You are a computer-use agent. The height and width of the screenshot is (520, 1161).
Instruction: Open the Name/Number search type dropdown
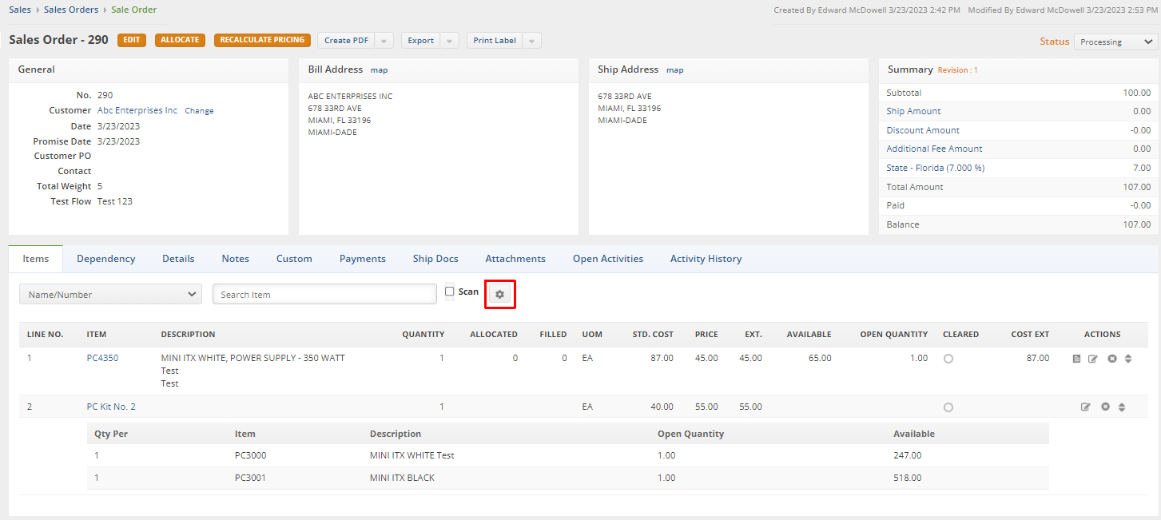pos(110,295)
